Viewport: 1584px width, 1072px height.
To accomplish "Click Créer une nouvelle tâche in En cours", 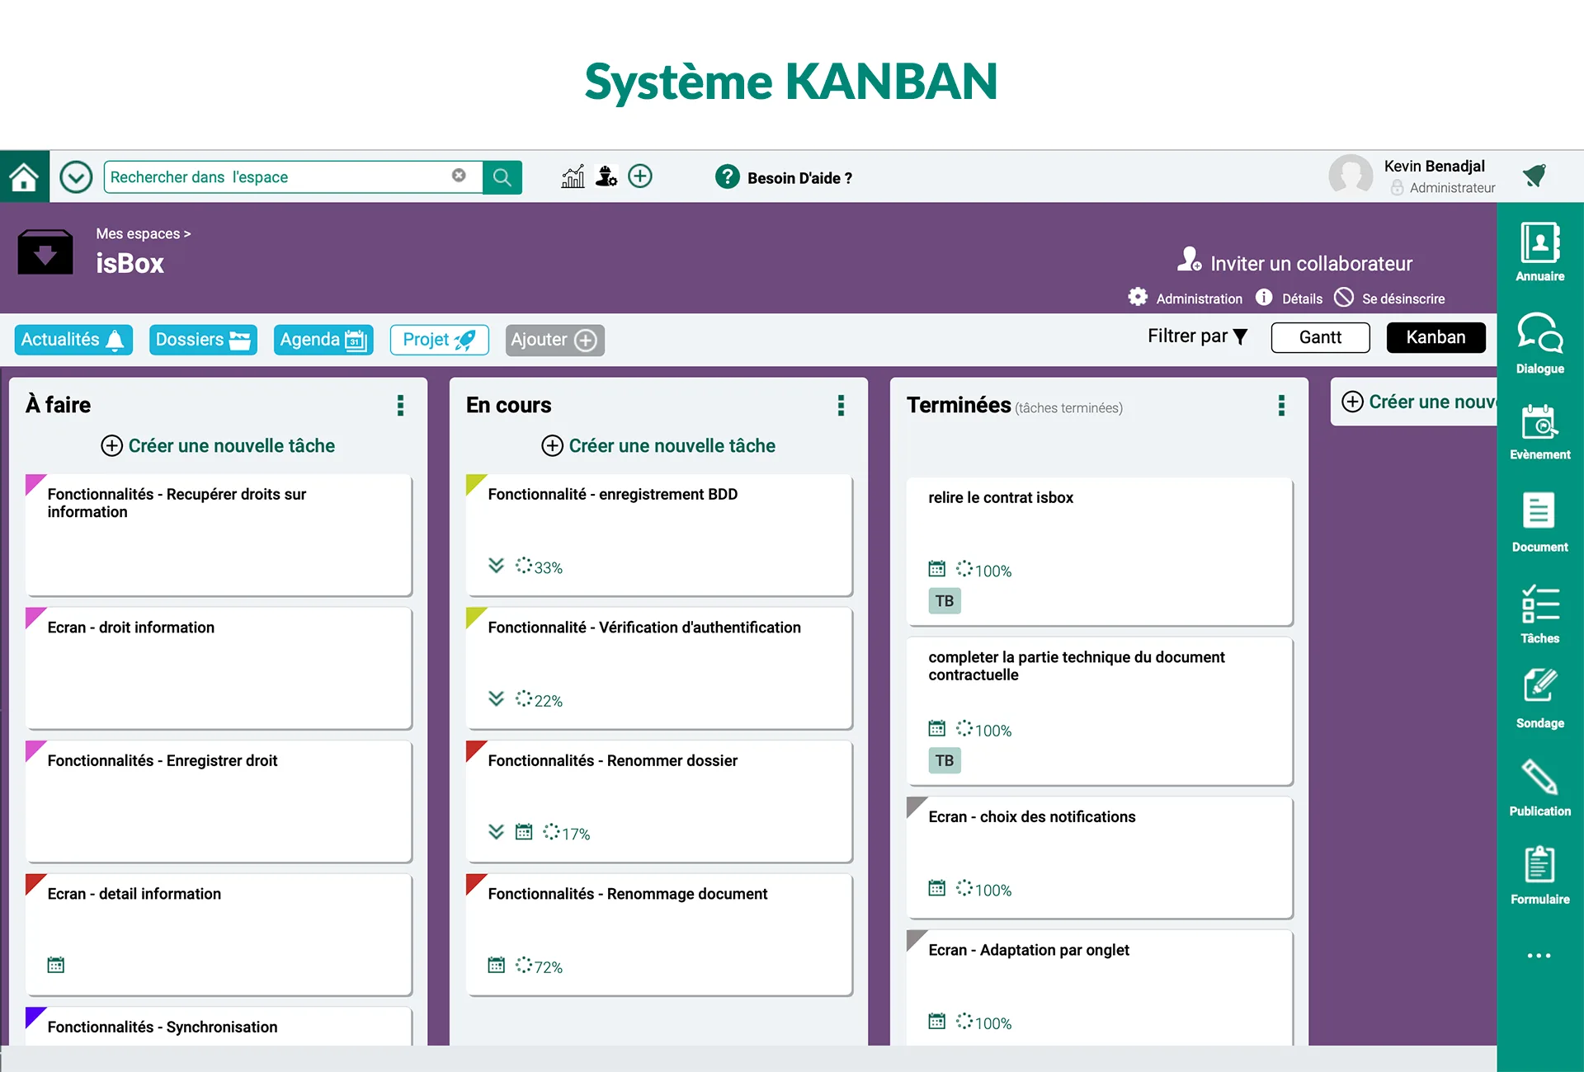I will click(658, 446).
